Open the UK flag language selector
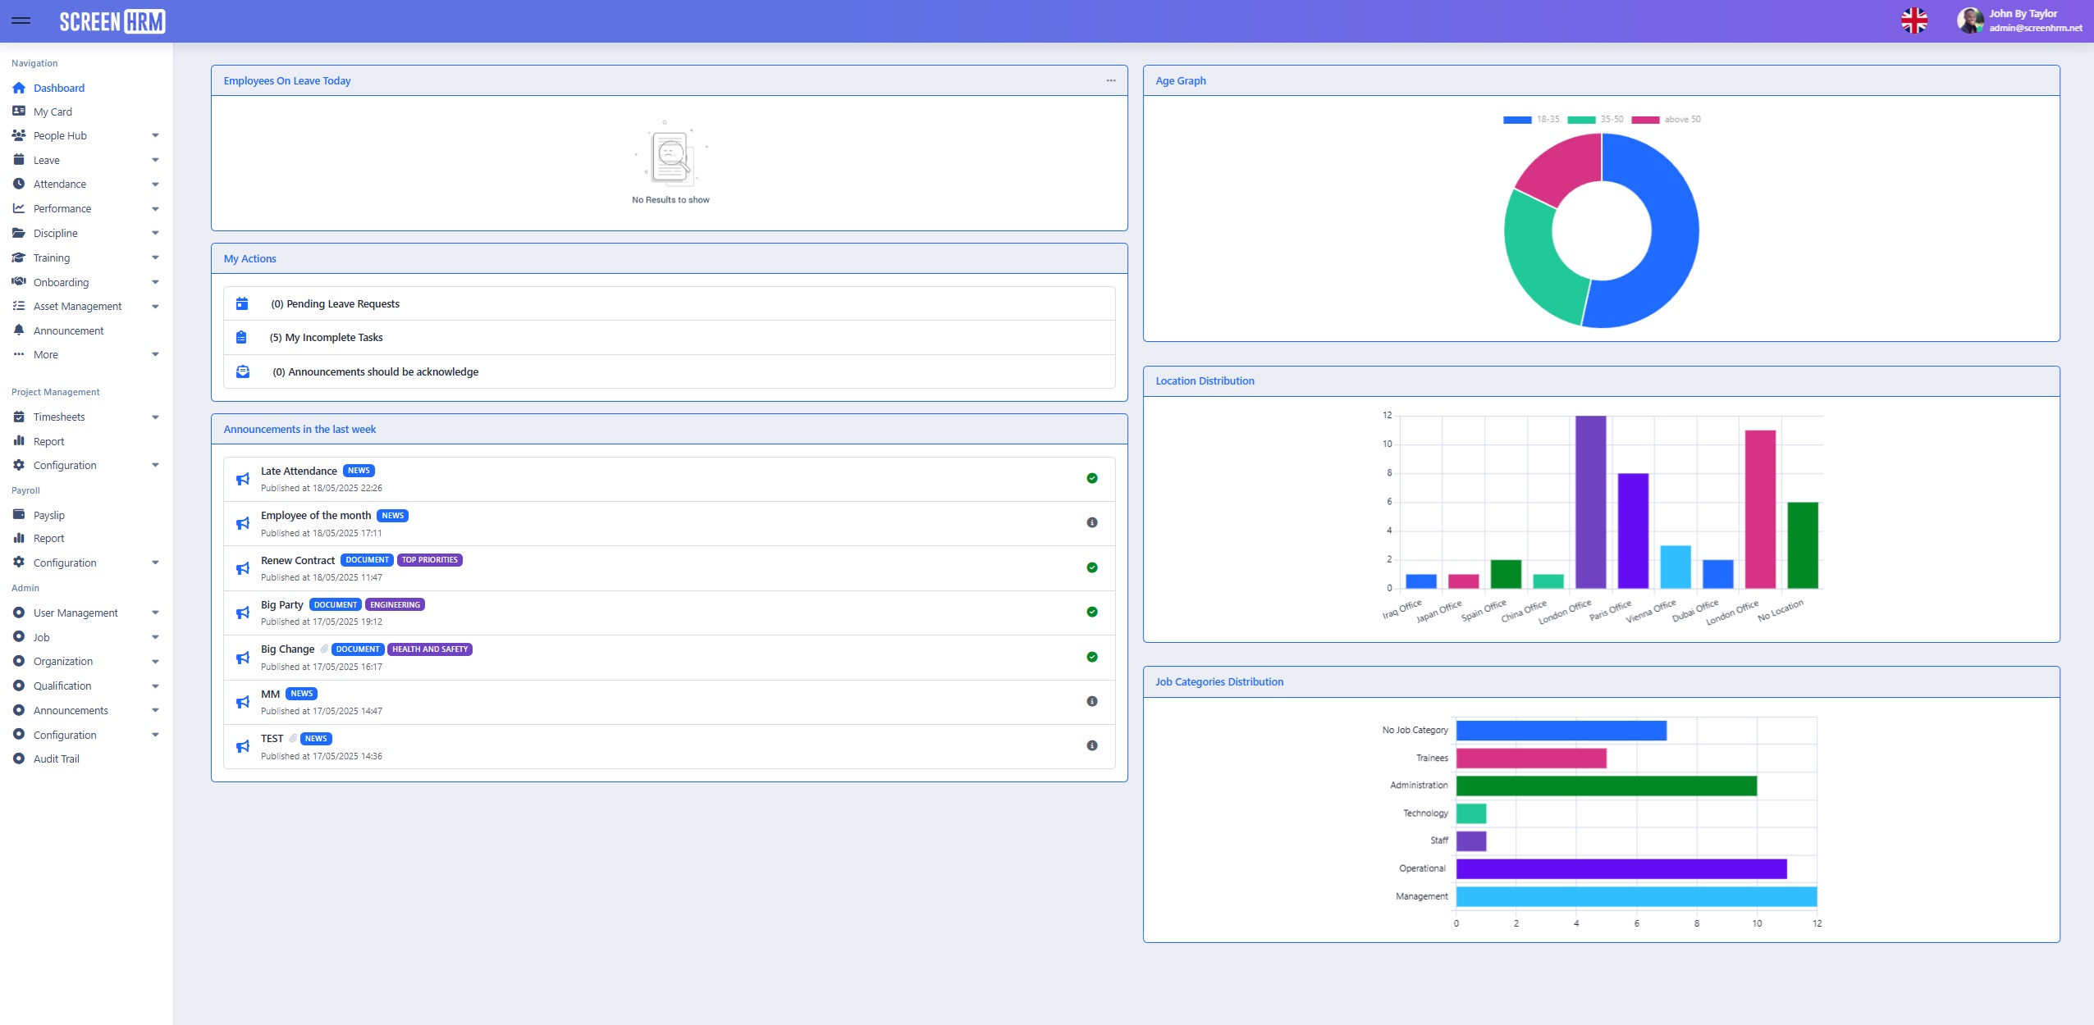This screenshot has width=2094, height=1025. coord(1913,20)
